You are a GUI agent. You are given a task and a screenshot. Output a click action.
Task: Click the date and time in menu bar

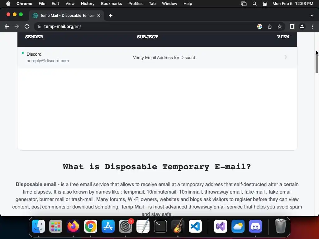pos(293,3)
